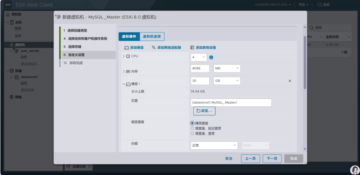Open the root@192.168.67.200 user menu

[273, 5]
